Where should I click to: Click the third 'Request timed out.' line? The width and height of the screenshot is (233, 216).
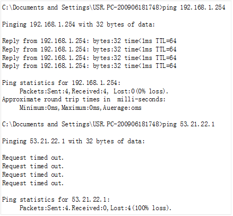[33, 175]
